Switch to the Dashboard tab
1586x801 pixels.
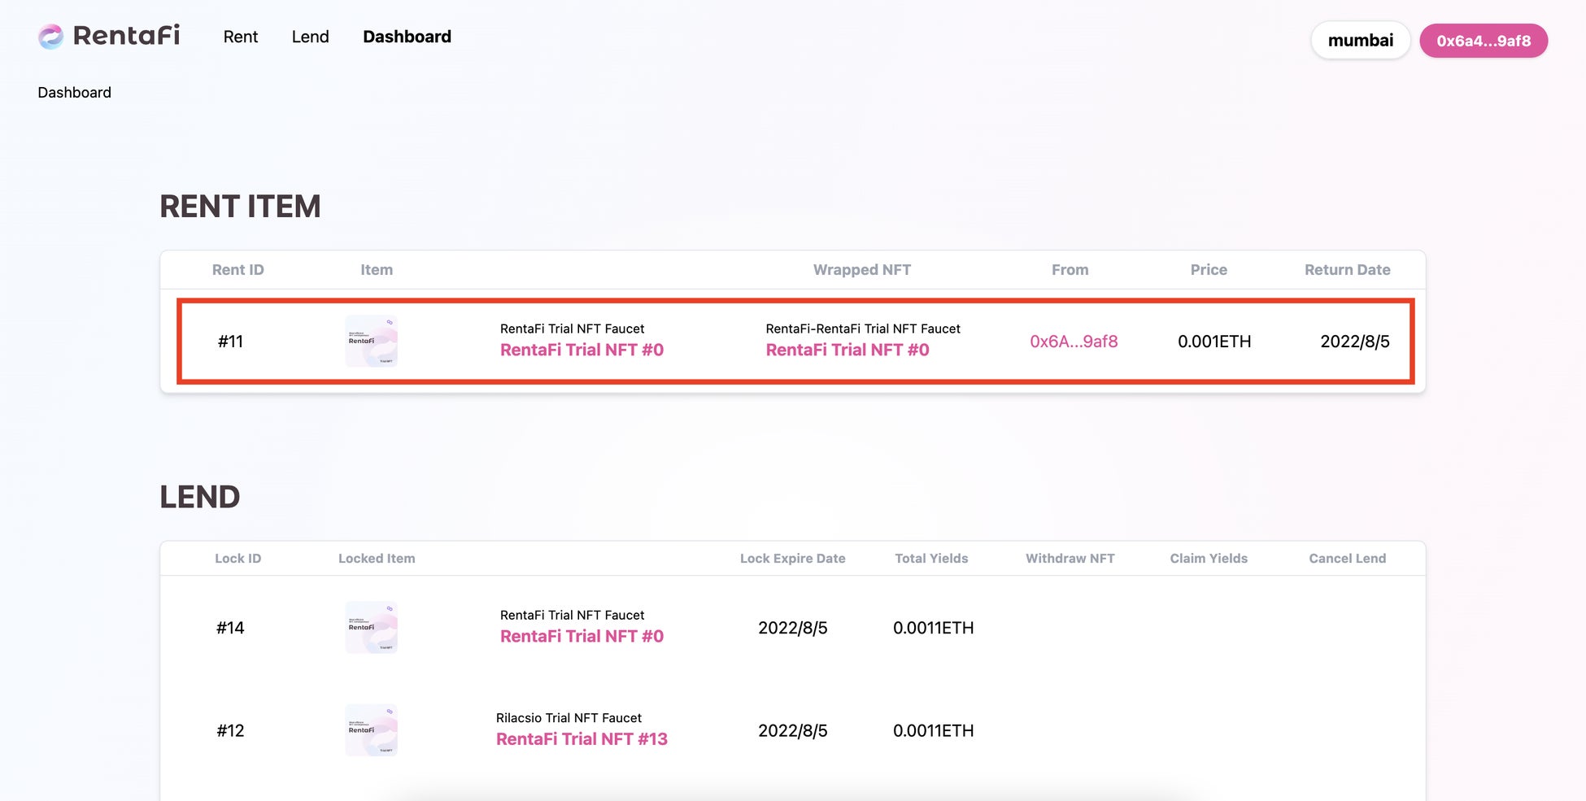point(407,37)
